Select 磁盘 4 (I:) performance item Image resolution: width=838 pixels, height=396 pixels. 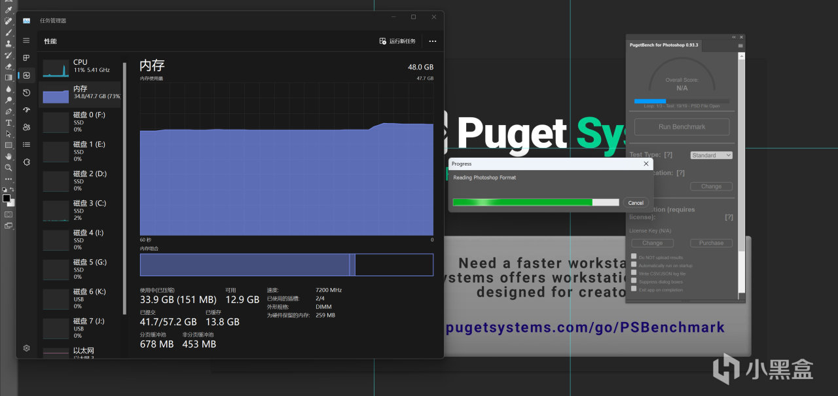click(x=81, y=240)
